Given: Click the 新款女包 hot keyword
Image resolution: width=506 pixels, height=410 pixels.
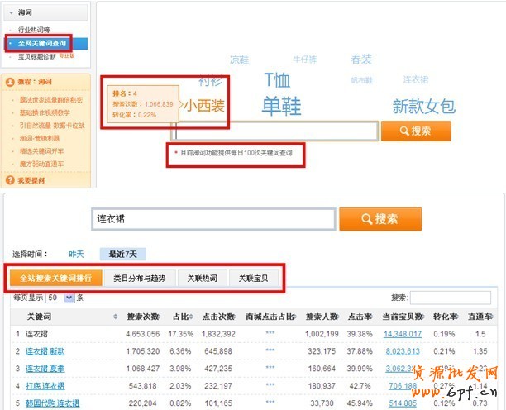Looking at the screenshot, I should click(x=423, y=106).
